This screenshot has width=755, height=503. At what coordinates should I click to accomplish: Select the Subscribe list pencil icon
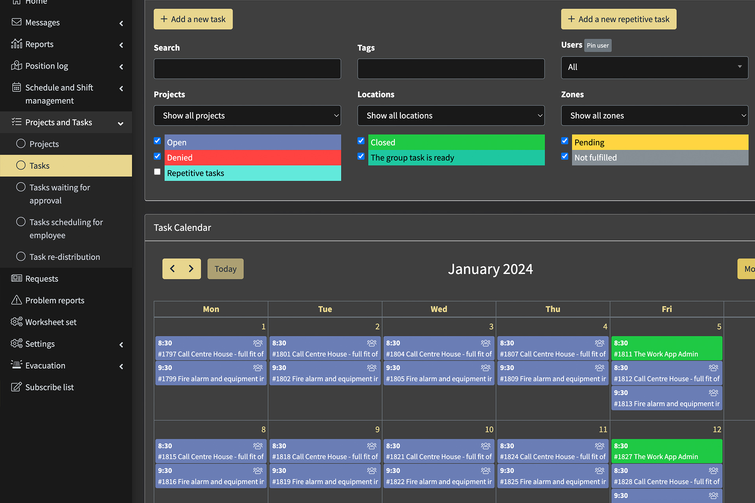pos(17,387)
